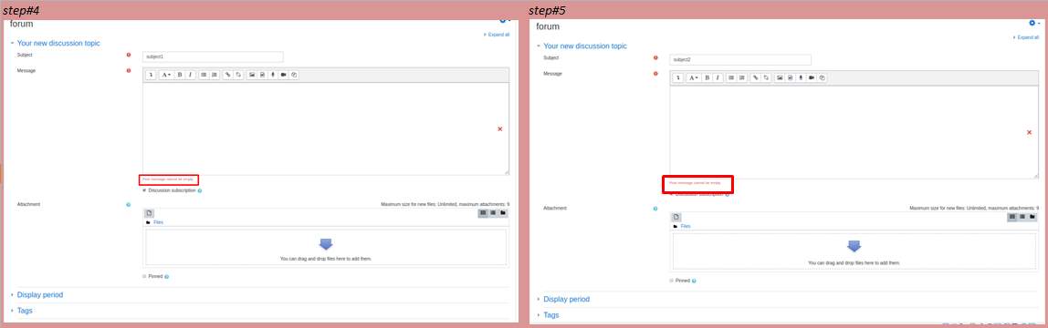Toggle the Pinned checkbox in step#4
The image size is (1048, 328).
(144, 276)
